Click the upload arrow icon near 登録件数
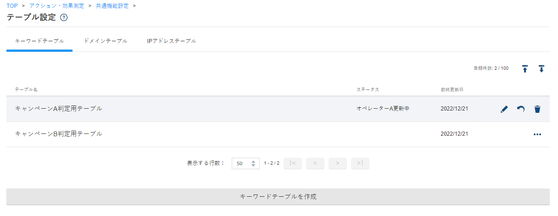The image size is (558, 216). 525,69
